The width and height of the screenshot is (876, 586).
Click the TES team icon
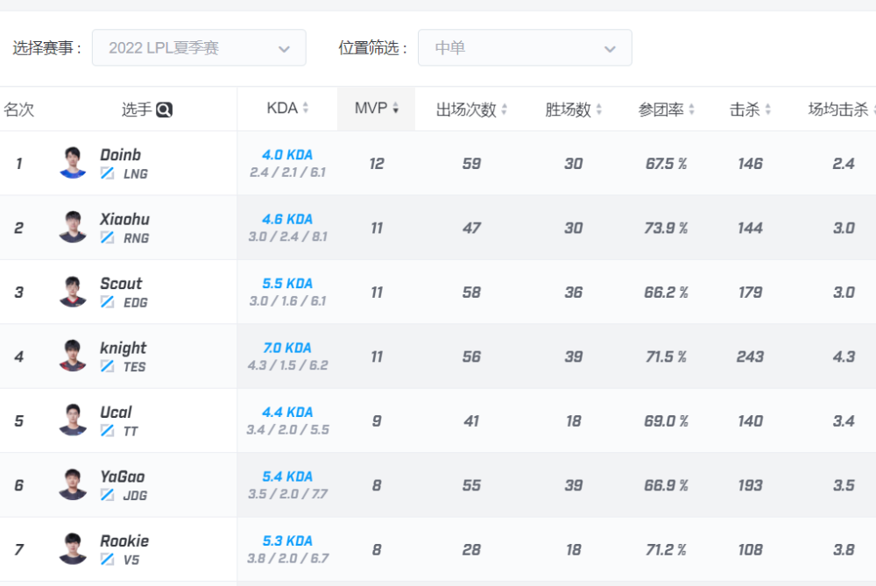coord(107,366)
